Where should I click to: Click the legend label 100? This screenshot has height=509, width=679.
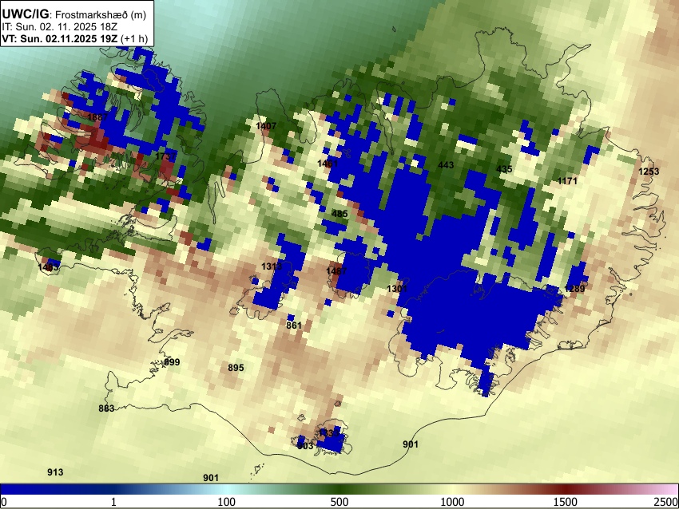pyautogui.click(x=227, y=502)
